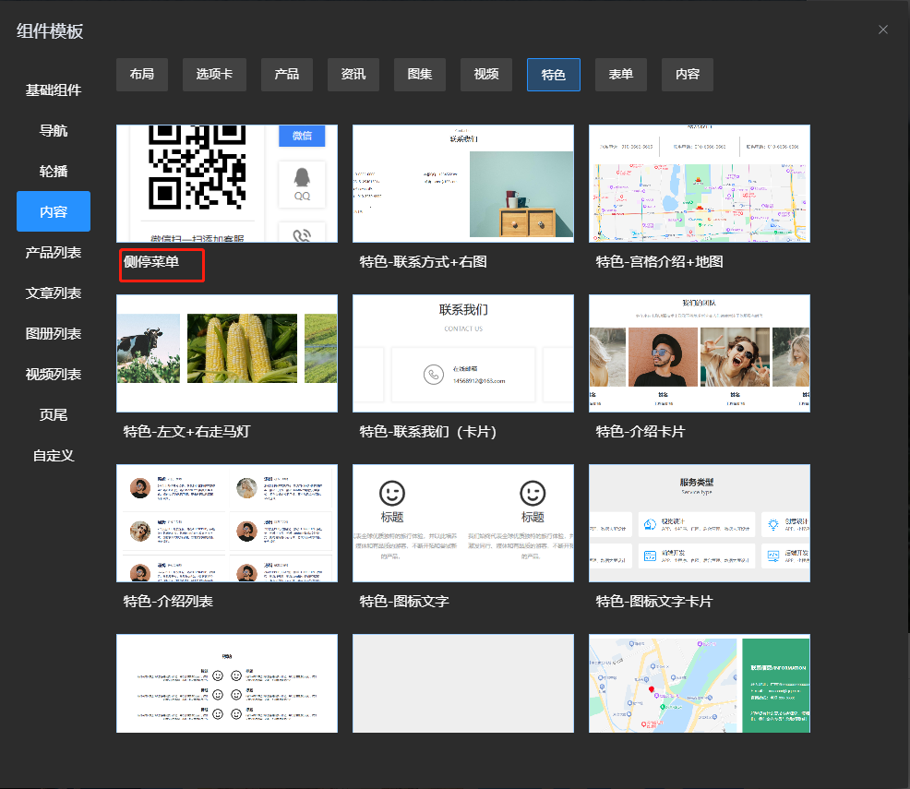Pick the 特色-介绍列表 template thumbnail
This screenshot has height=789, width=910.
[x=227, y=523]
